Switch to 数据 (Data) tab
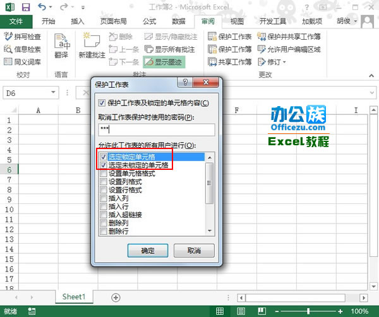 pyautogui.click(x=179, y=21)
